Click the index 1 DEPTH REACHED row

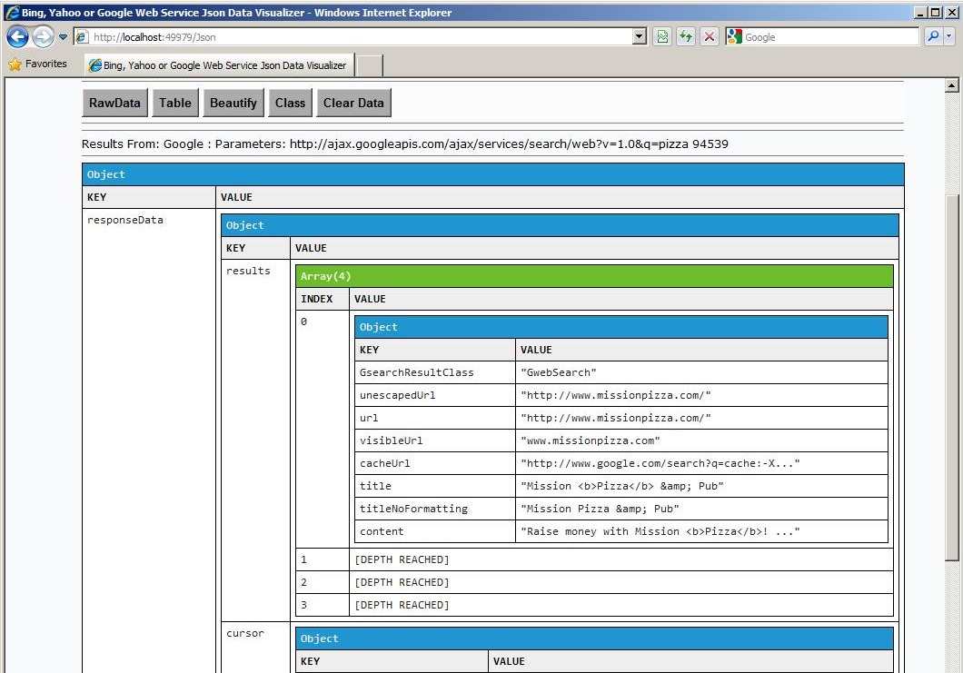pyautogui.click(x=594, y=560)
